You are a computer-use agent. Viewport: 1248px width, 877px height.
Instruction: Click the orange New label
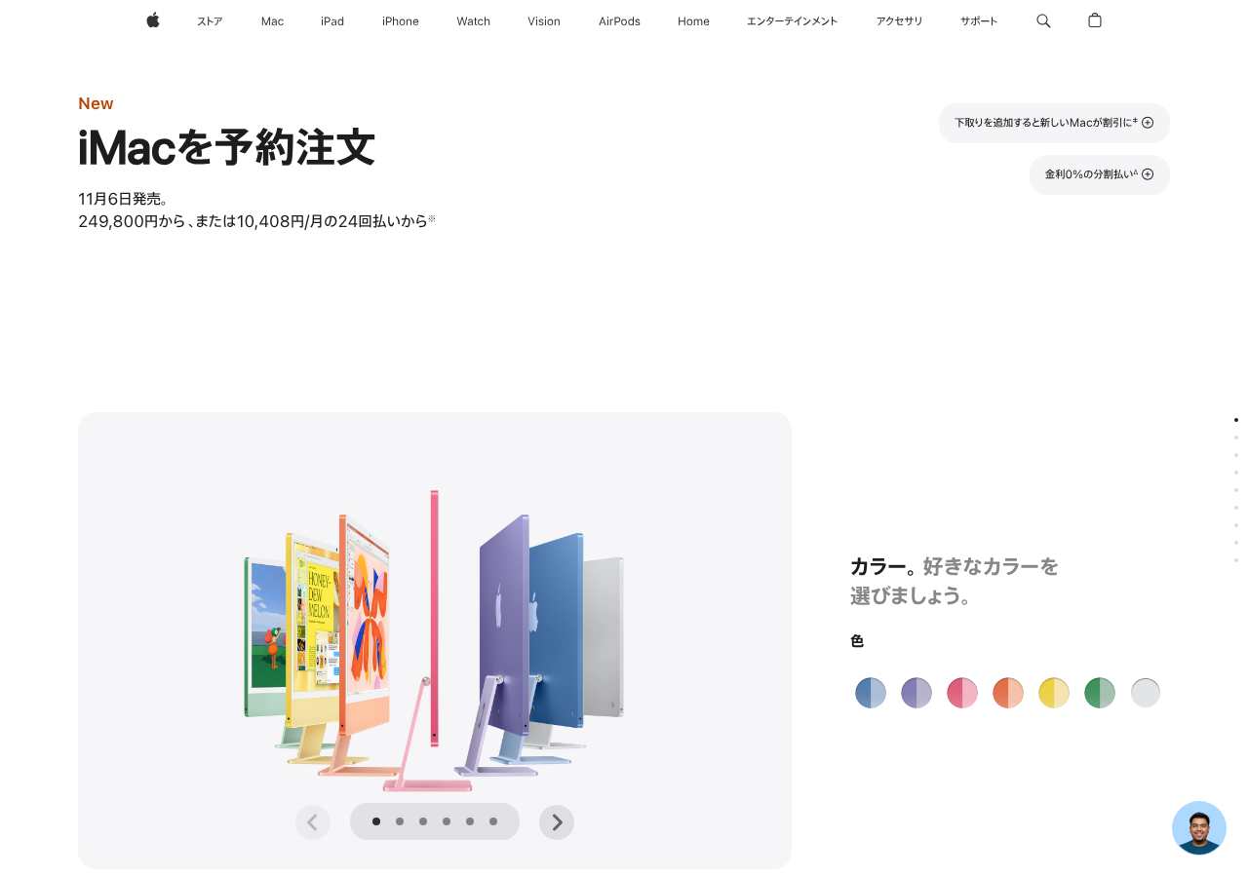coord(96,104)
